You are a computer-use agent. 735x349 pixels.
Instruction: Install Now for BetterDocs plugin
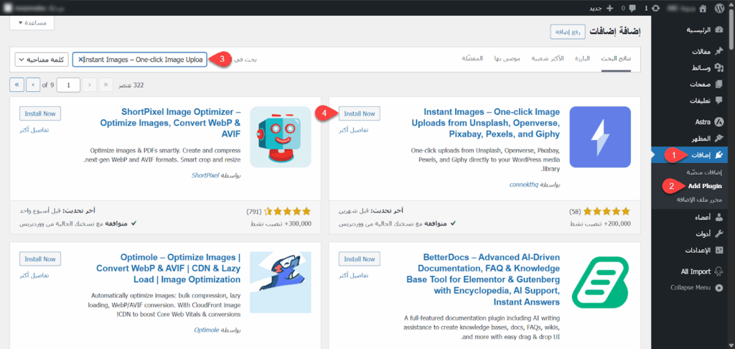pyautogui.click(x=360, y=259)
